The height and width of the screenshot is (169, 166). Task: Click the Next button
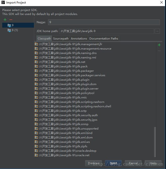114,163
